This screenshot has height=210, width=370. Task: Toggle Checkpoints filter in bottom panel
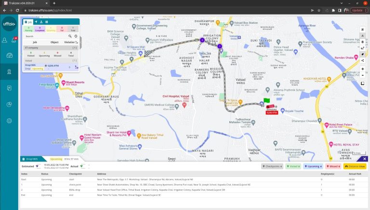click(x=273, y=166)
